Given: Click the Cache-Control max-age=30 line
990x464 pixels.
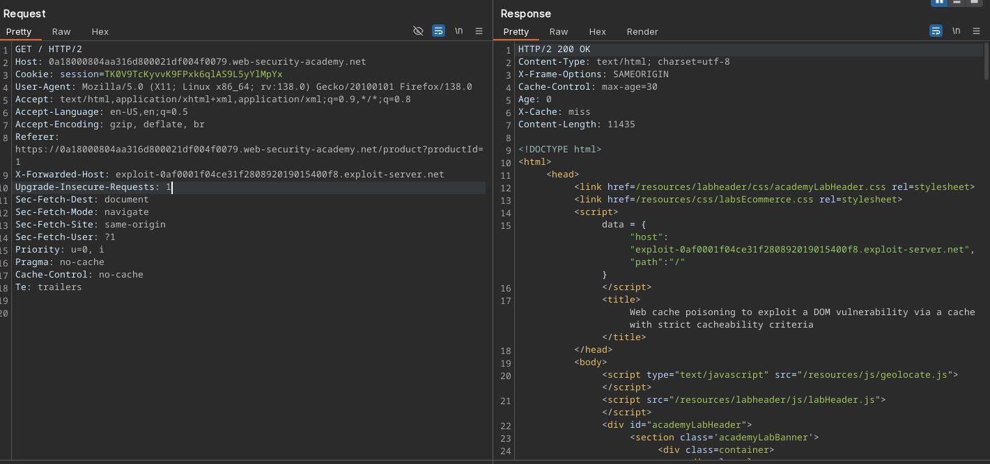Looking at the screenshot, I should 588,86.
